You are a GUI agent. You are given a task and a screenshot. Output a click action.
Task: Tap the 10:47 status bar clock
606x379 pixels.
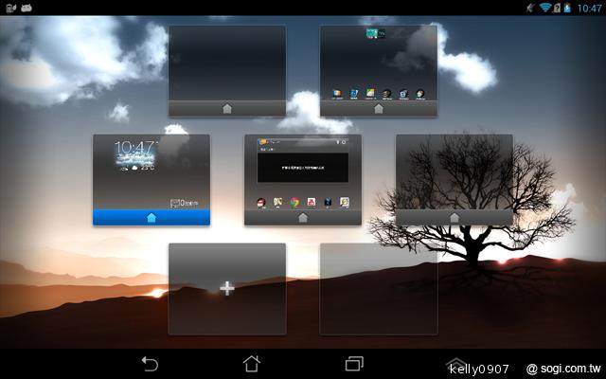pos(589,9)
